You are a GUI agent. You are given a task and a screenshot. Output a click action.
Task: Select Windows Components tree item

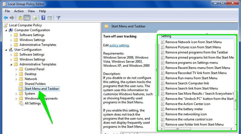click(x=41, y=99)
